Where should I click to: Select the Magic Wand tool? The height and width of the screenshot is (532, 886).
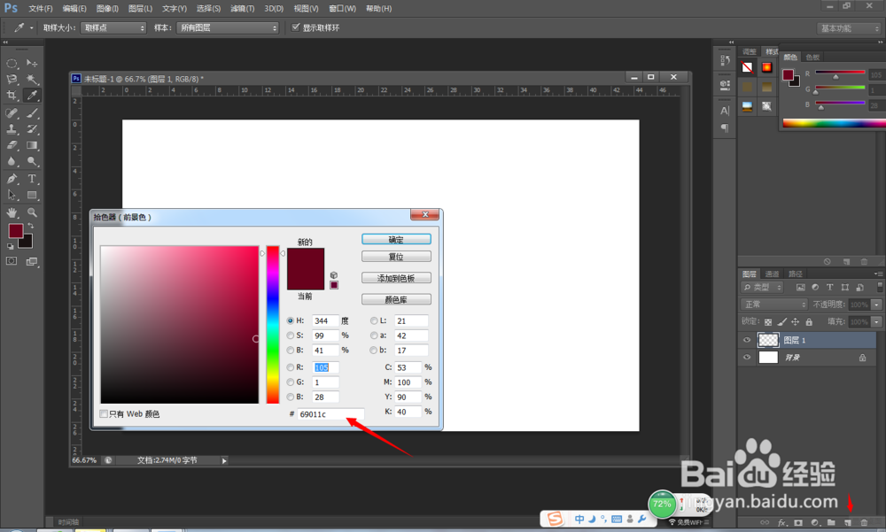pos(32,80)
